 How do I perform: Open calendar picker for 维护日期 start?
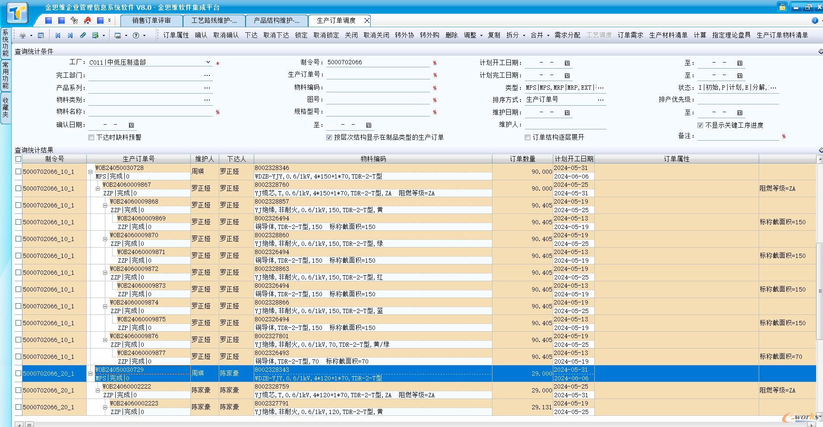click(567, 113)
